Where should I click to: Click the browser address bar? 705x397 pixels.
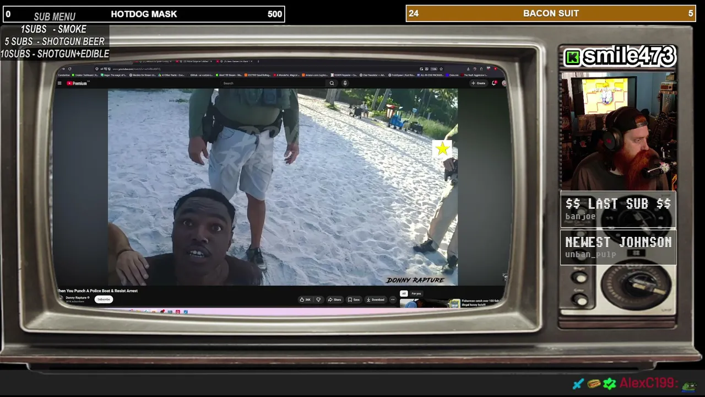[x=264, y=69]
